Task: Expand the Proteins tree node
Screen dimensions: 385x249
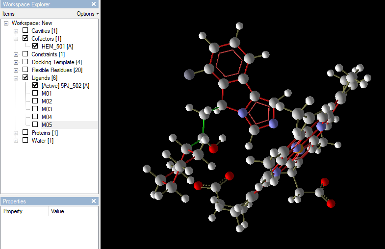Action: (16, 133)
